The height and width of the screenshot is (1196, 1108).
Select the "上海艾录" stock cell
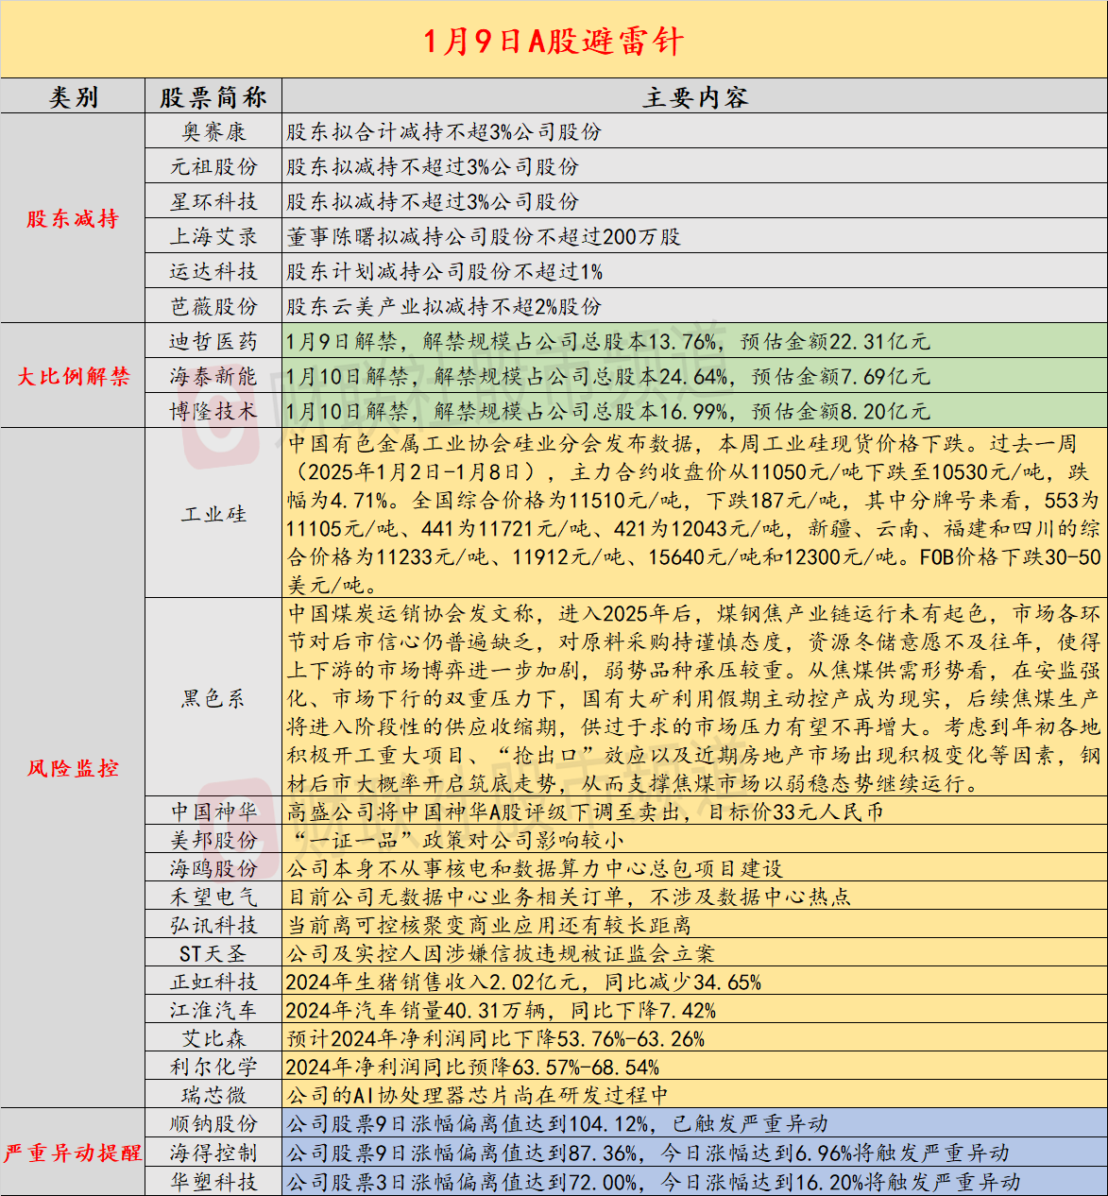click(x=213, y=237)
